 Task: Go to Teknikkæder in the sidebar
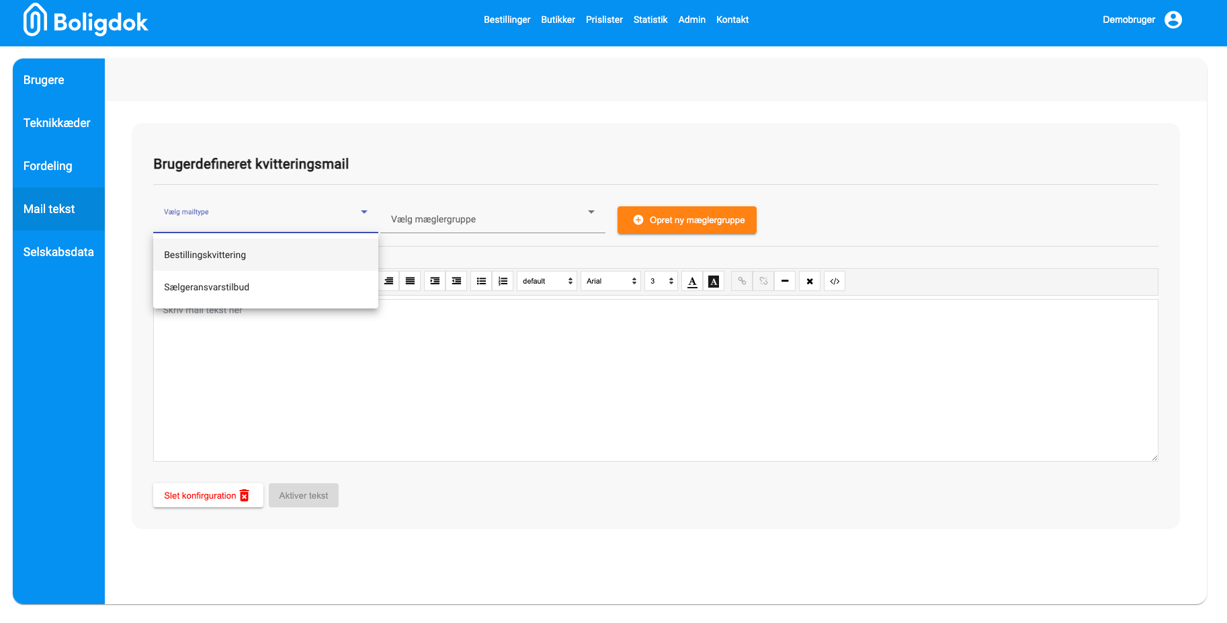point(58,123)
